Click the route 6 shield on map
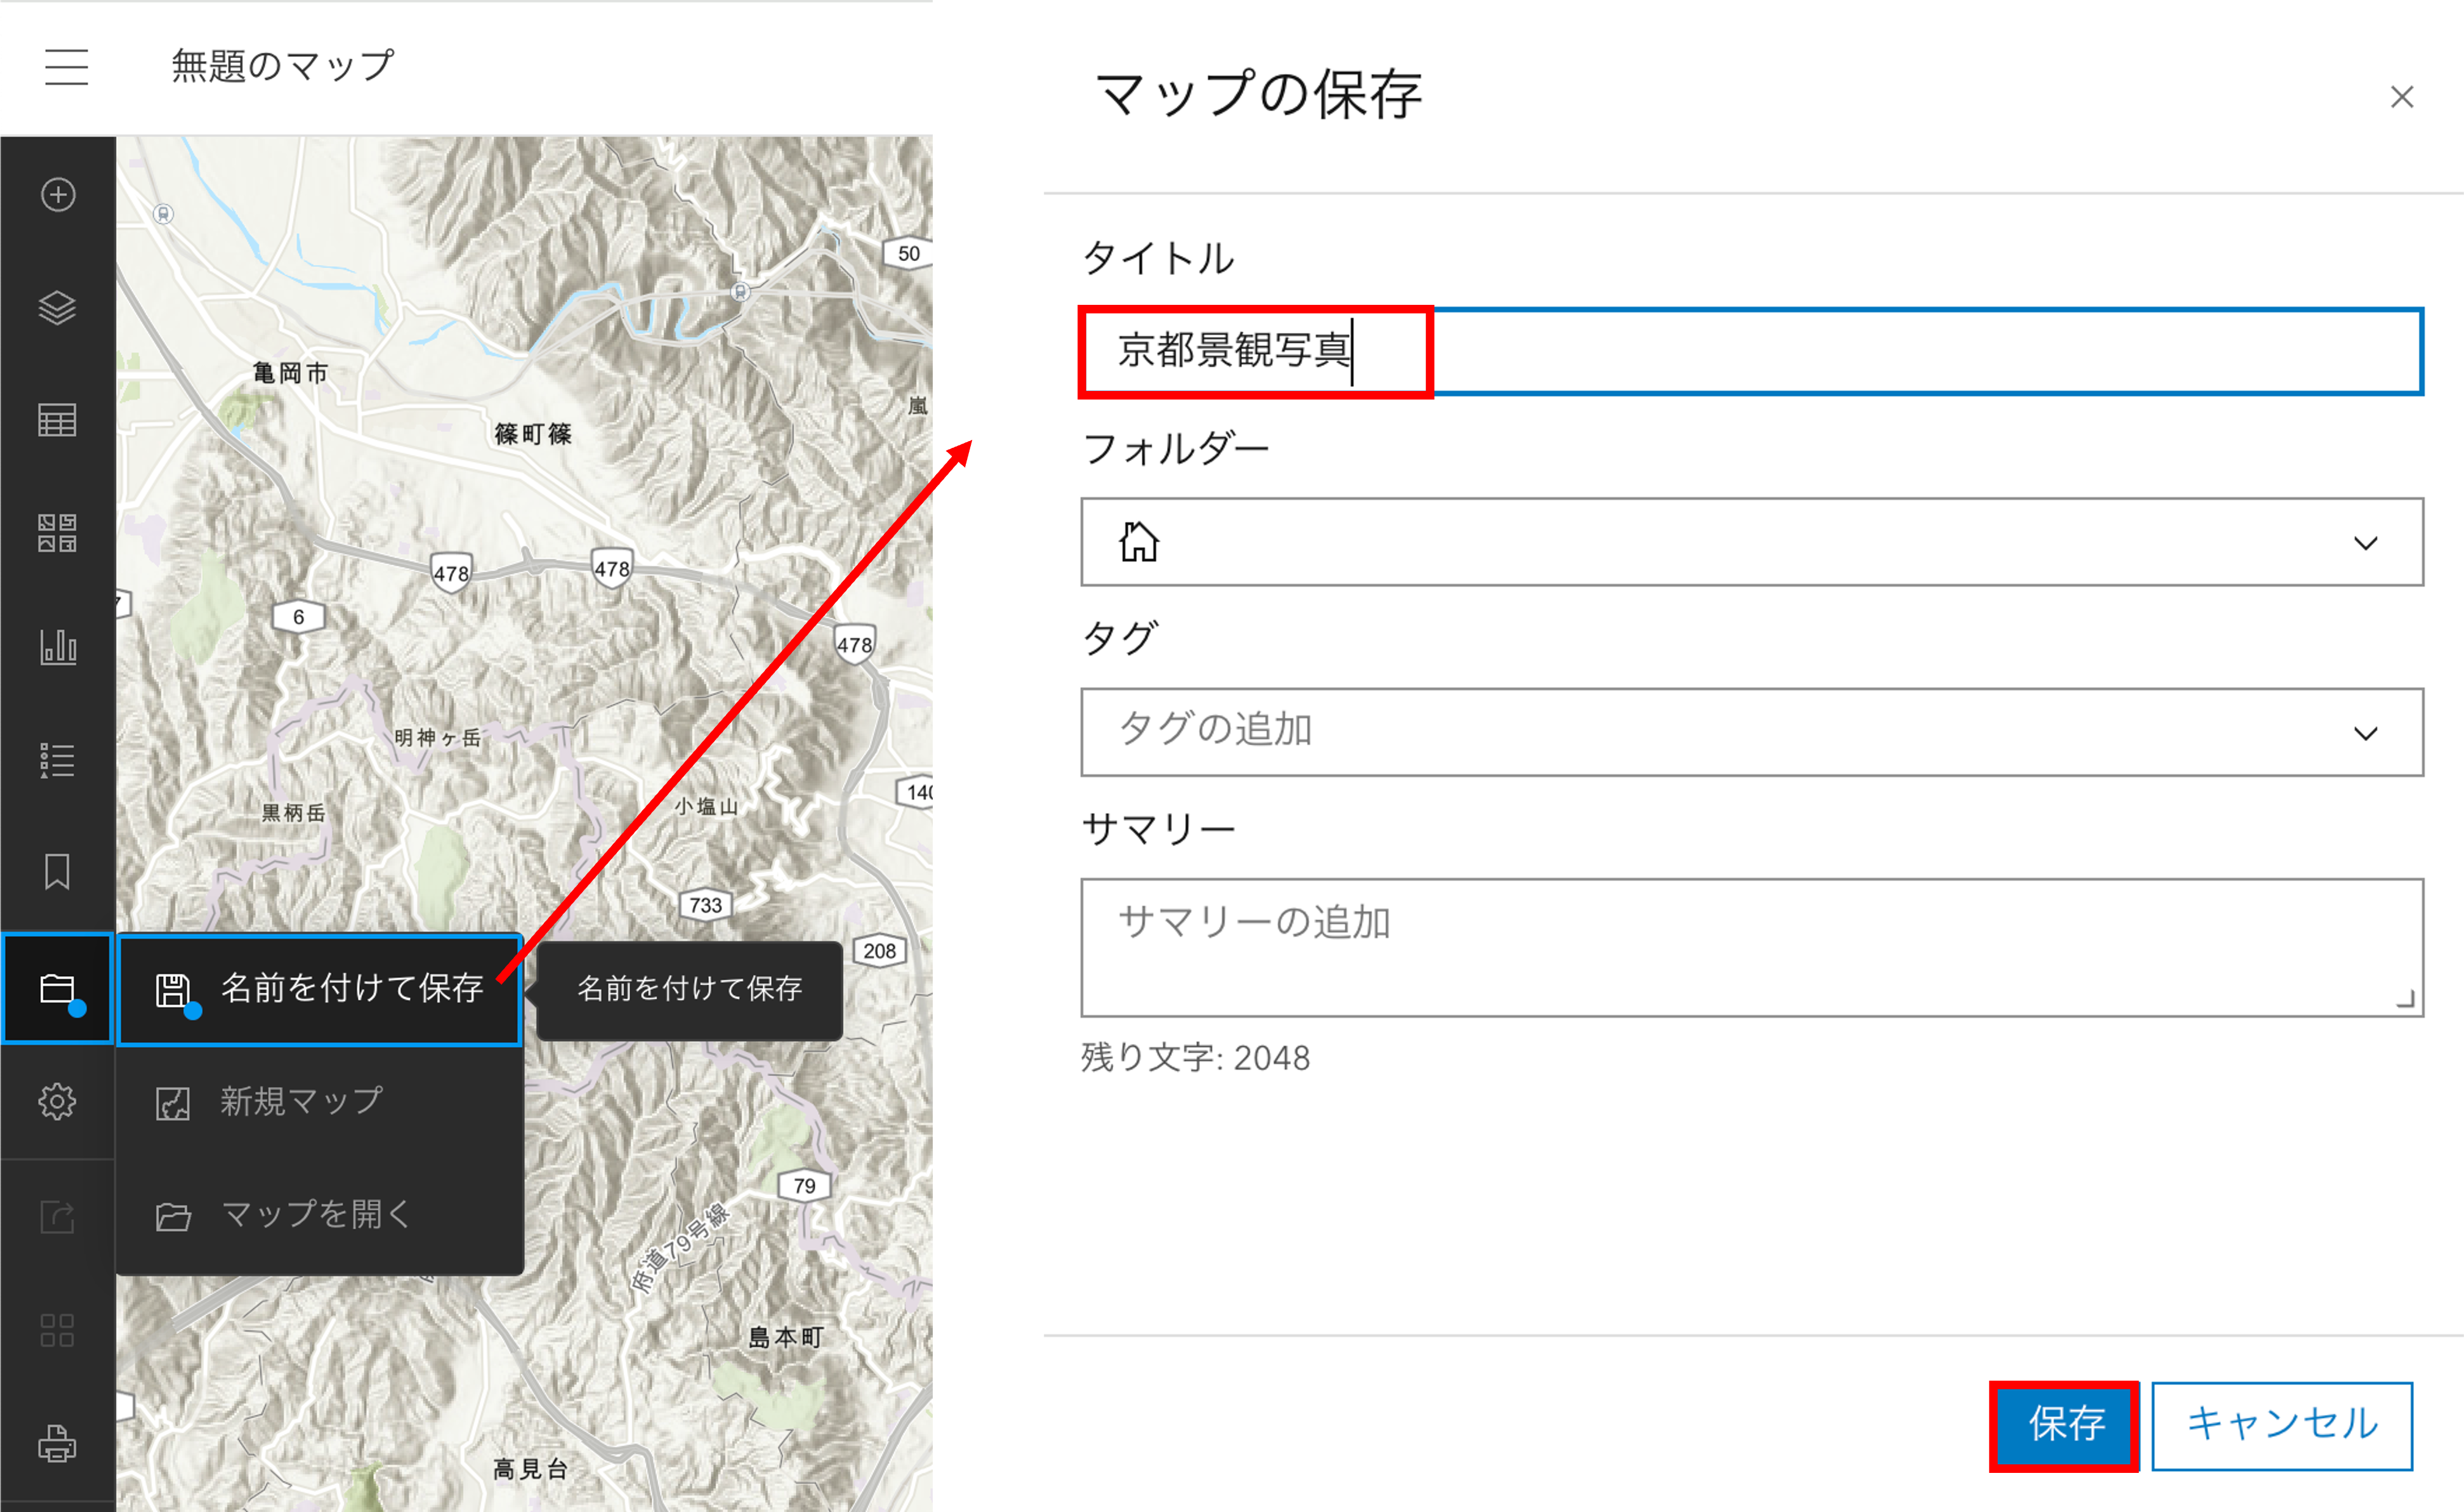This screenshot has width=2464, height=1512. (x=298, y=617)
